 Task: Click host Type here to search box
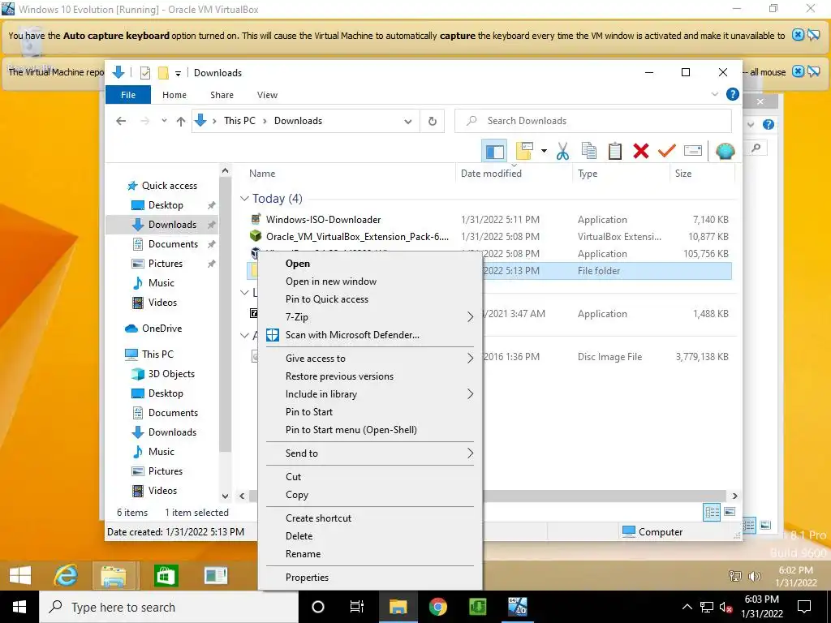click(169, 607)
